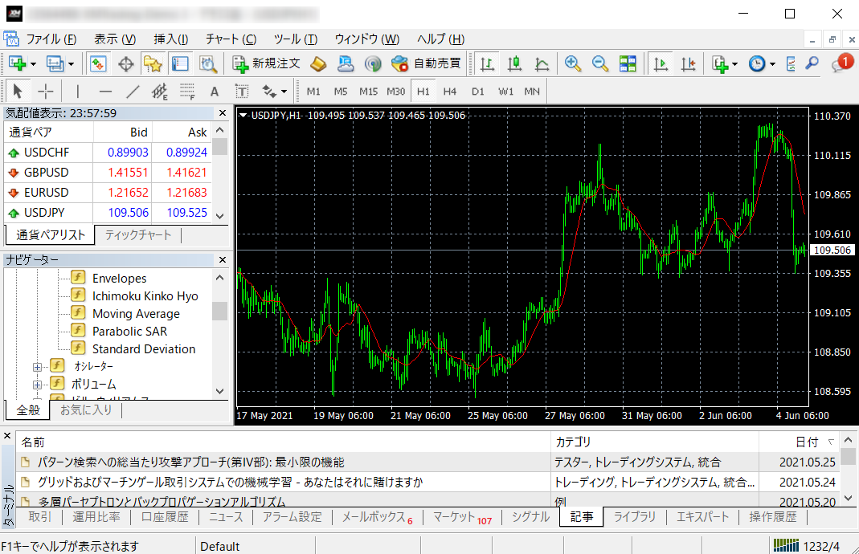Open the arrows tool dropdown

click(284, 92)
